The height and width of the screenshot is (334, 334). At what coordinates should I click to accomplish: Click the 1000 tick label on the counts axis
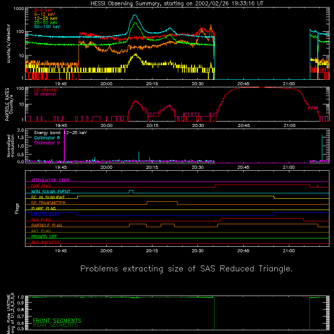point(19,9)
